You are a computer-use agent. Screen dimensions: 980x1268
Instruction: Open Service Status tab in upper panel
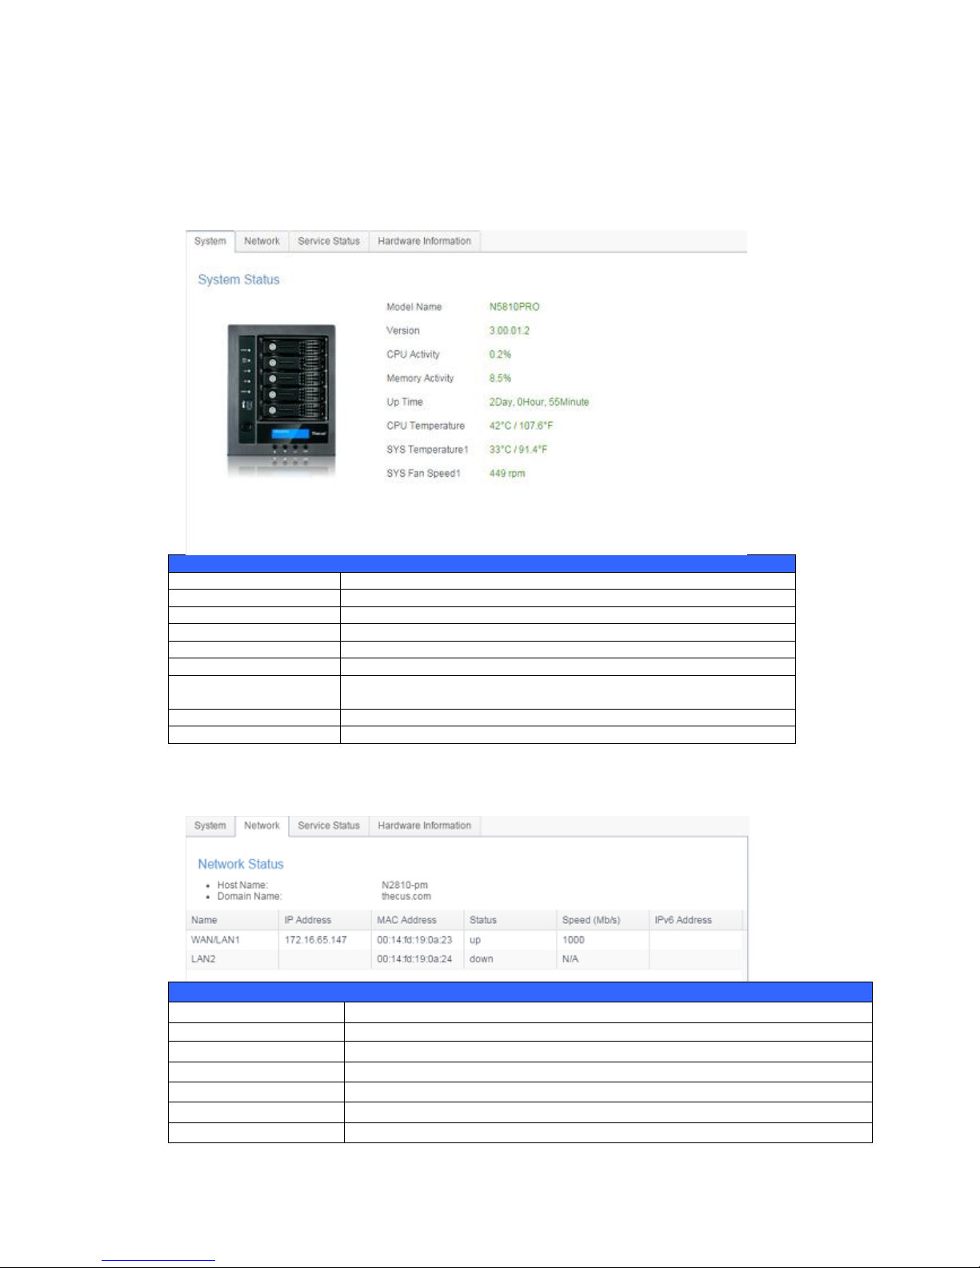click(329, 242)
